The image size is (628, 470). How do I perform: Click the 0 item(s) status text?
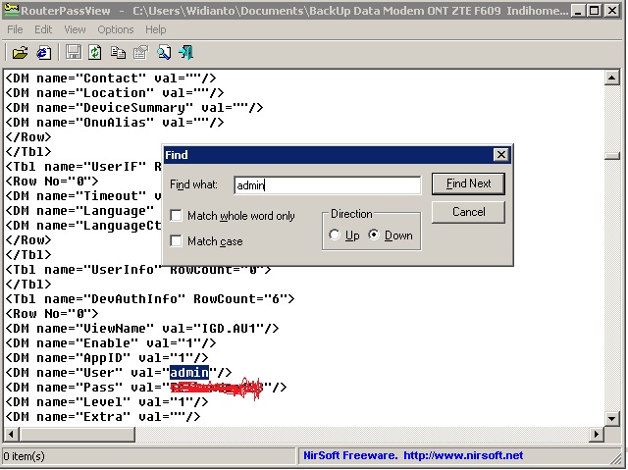[x=24, y=456]
